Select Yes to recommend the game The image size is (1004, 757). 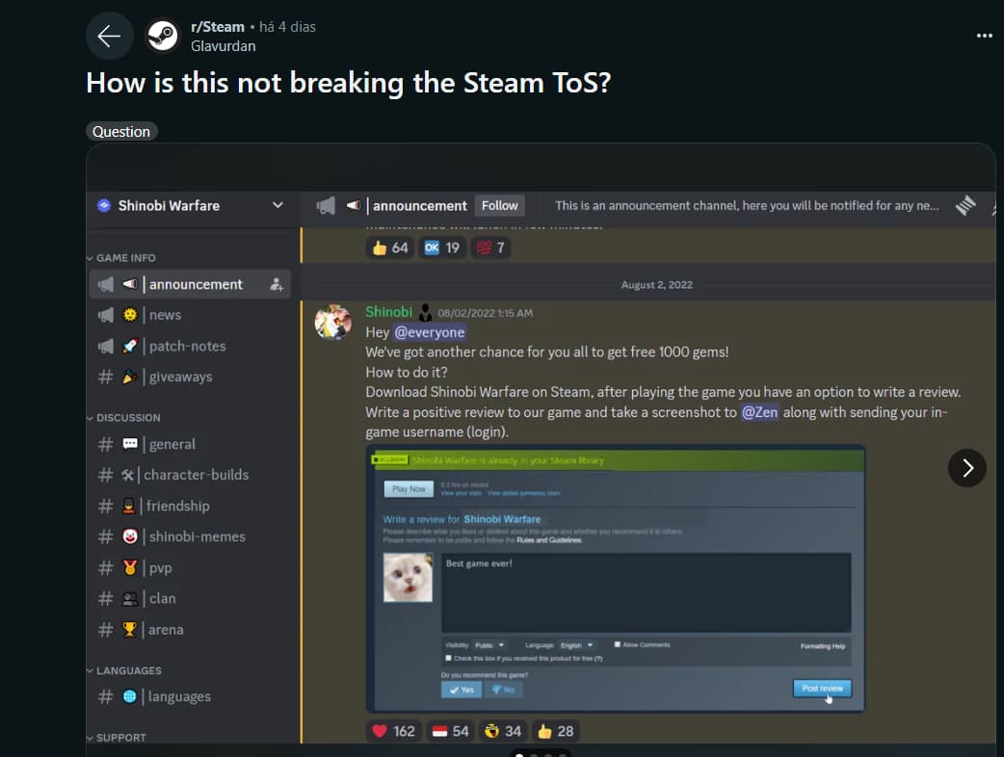[461, 690]
